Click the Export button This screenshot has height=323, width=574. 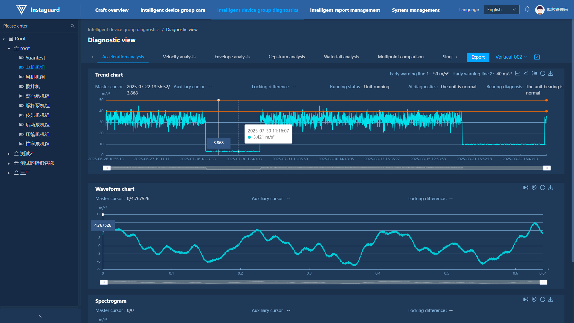478,57
